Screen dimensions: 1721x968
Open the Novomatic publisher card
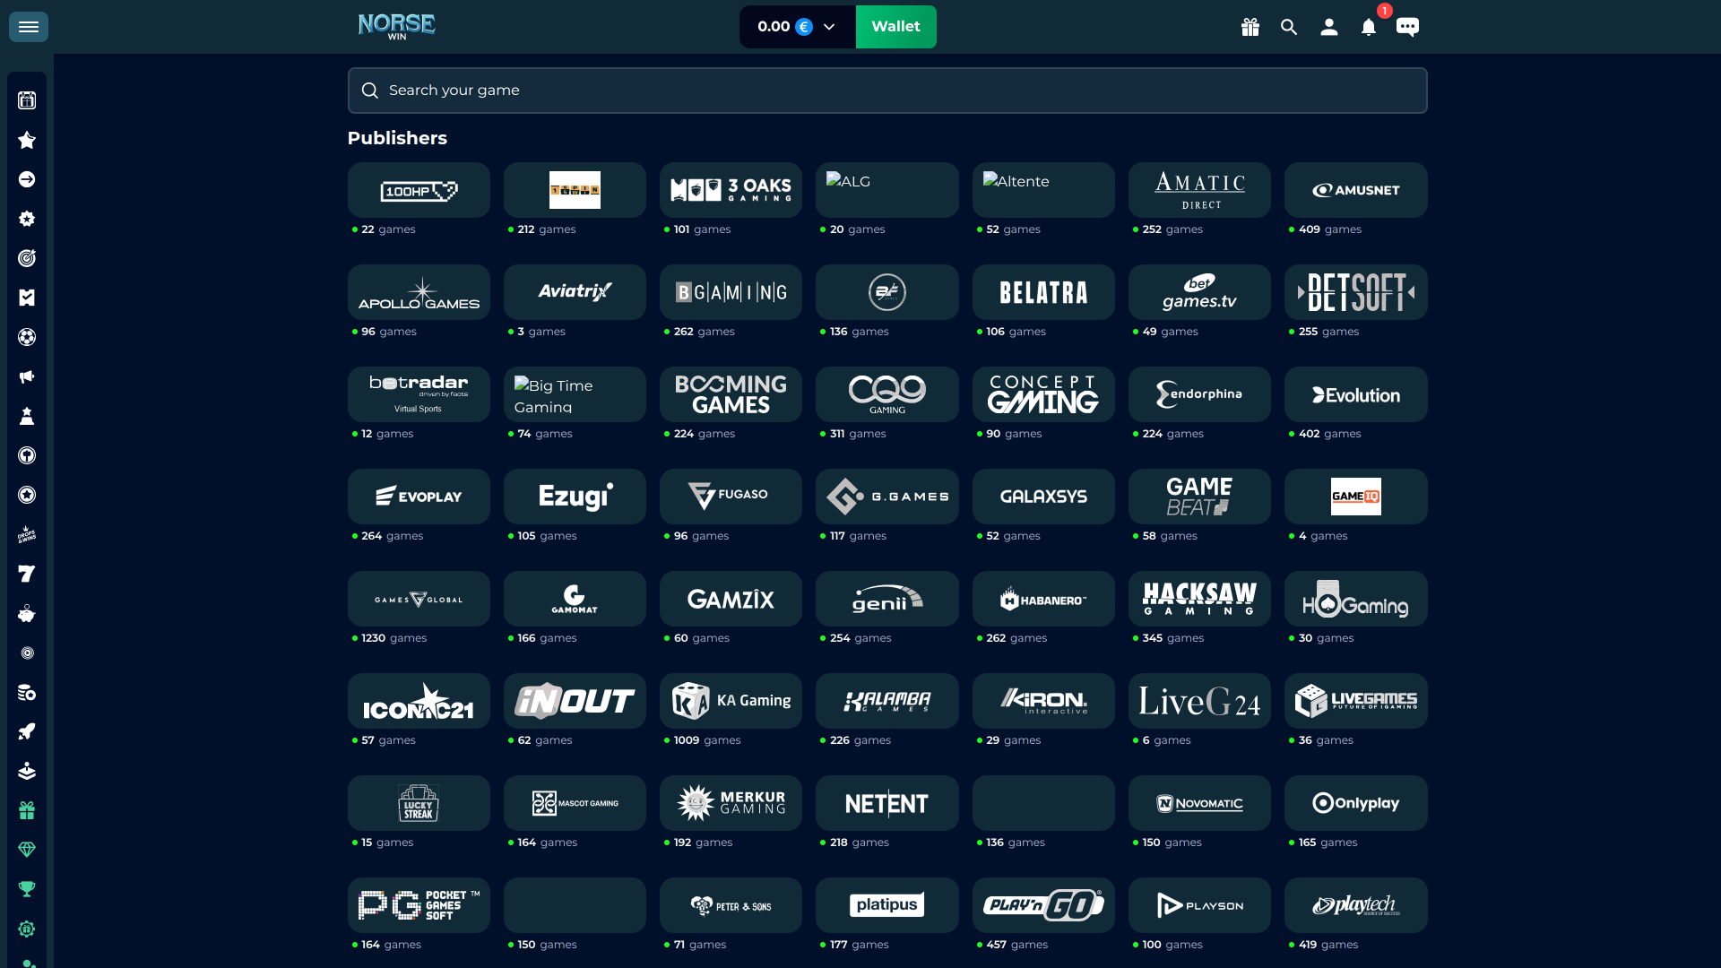click(1199, 803)
